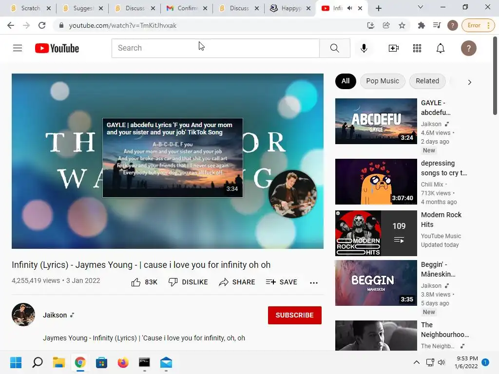The width and height of the screenshot is (499, 374).
Task: Click the page vertical scrollbar
Action: (495, 76)
